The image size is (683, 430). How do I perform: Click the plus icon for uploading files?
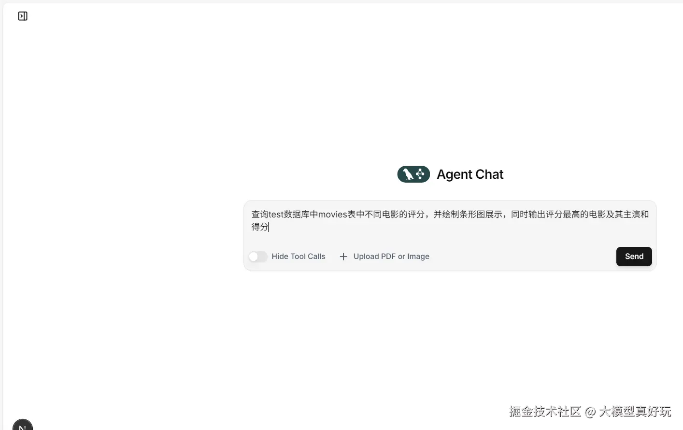click(343, 257)
